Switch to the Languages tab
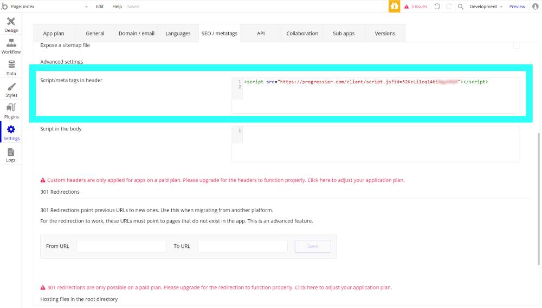This screenshot has width=542, height=308. (178, 34)
